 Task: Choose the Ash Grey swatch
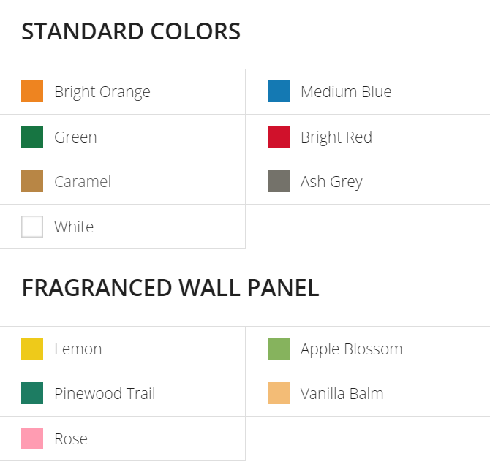(279, 181)
